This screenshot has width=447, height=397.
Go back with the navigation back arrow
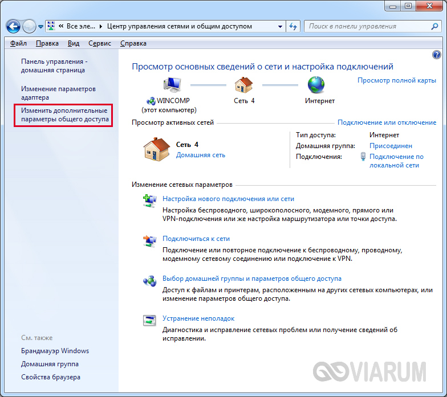[14, 26]
